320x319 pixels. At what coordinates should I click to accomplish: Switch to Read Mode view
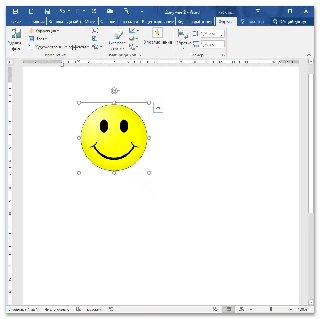[215, 309]
